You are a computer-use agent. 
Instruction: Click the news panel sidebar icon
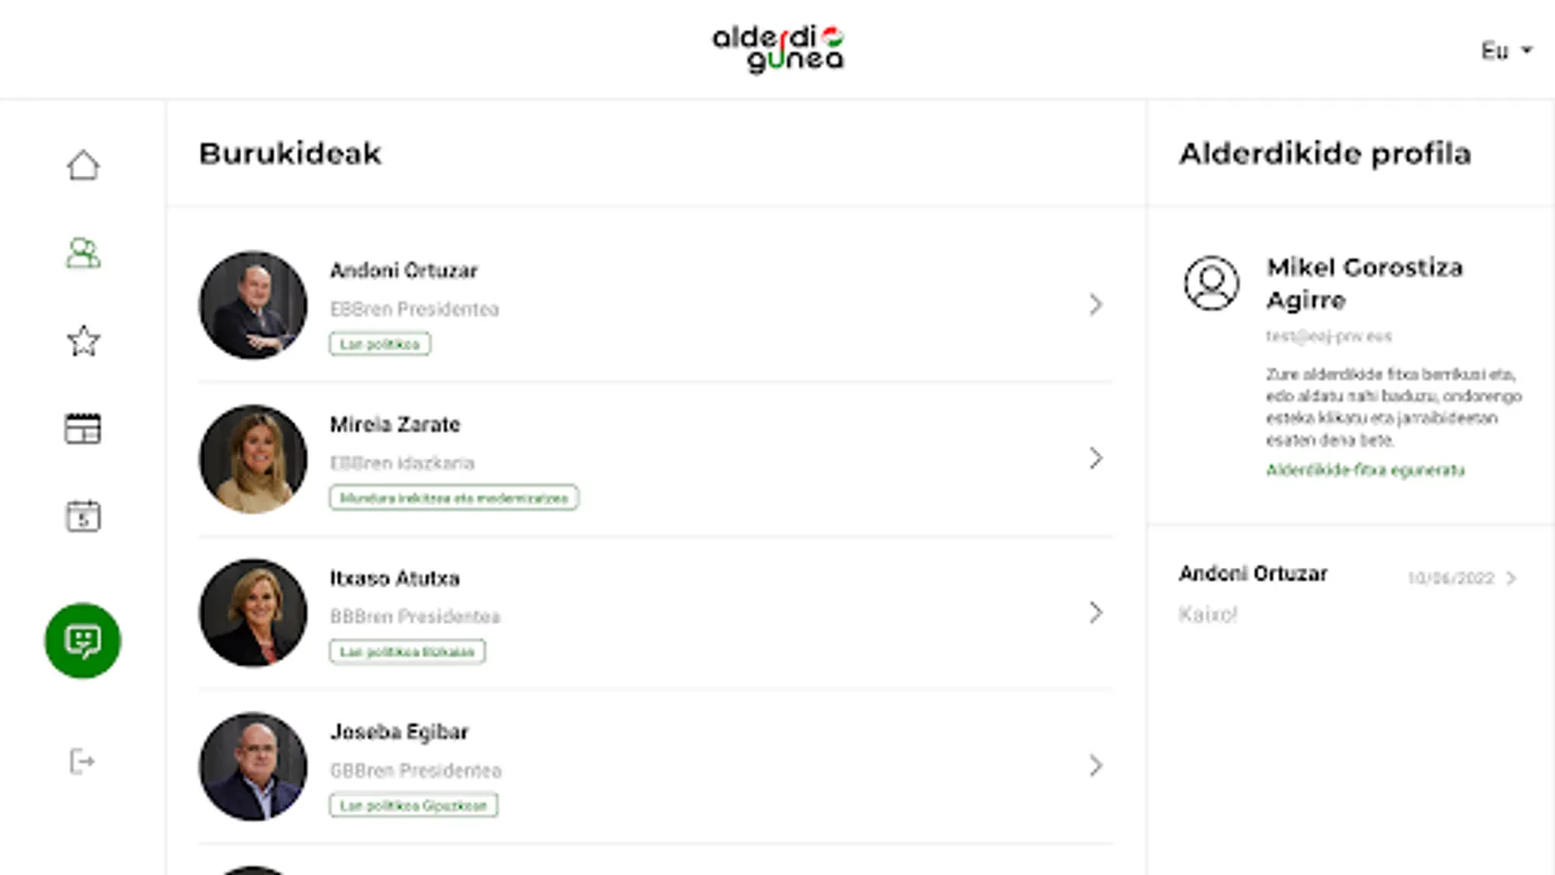[x=83, y=429]
